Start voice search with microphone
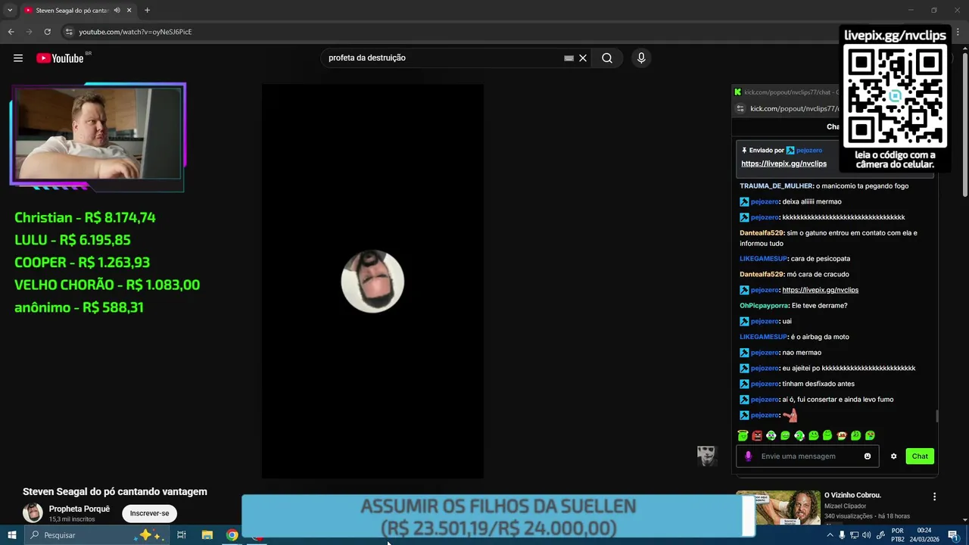 click(x=641, y=58)
